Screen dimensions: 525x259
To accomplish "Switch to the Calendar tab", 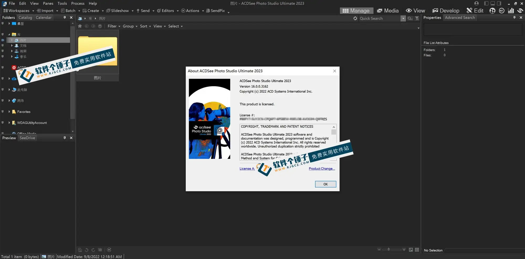I will (44, 17).
